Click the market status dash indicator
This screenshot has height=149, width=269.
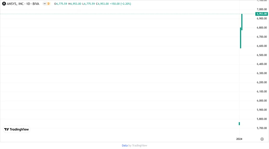[44, 4]
